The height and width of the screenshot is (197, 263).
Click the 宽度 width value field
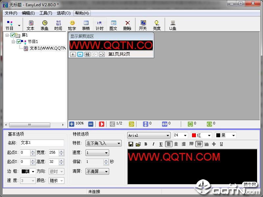pyautogui.click(x=54, y=153)
